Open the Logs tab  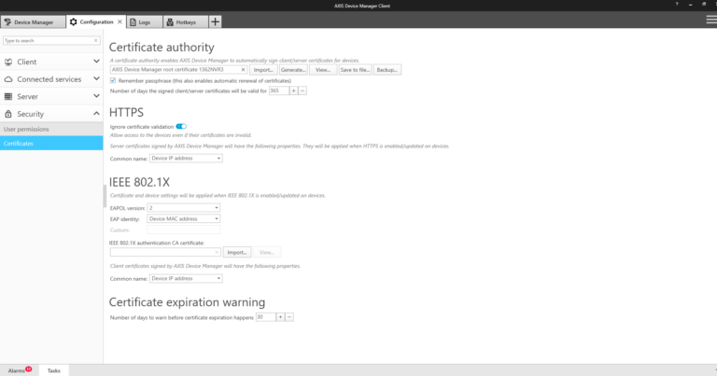[145, 21]
